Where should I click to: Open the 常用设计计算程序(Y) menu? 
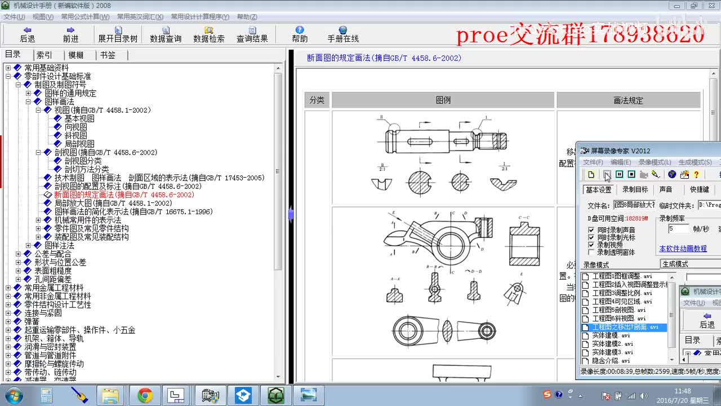200,17
